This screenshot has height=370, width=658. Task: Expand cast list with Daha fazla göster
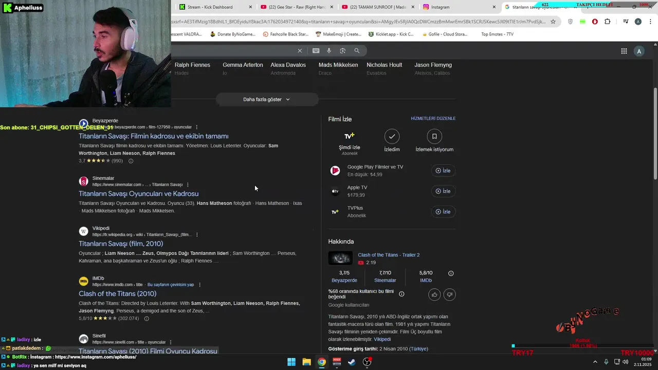[x=267, y=99]
